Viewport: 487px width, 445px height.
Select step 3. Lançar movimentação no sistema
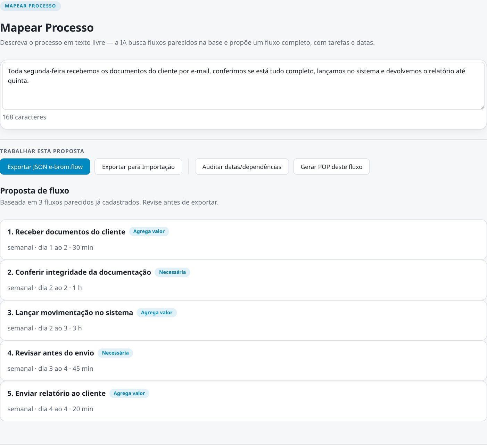pos(243,320)
